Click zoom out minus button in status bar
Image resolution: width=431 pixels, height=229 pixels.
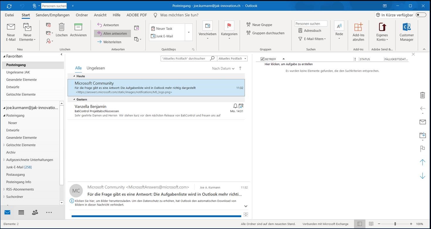tap(379, 224)
